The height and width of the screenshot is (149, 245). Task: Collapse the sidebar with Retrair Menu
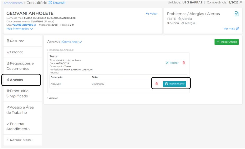pos(20,140)
